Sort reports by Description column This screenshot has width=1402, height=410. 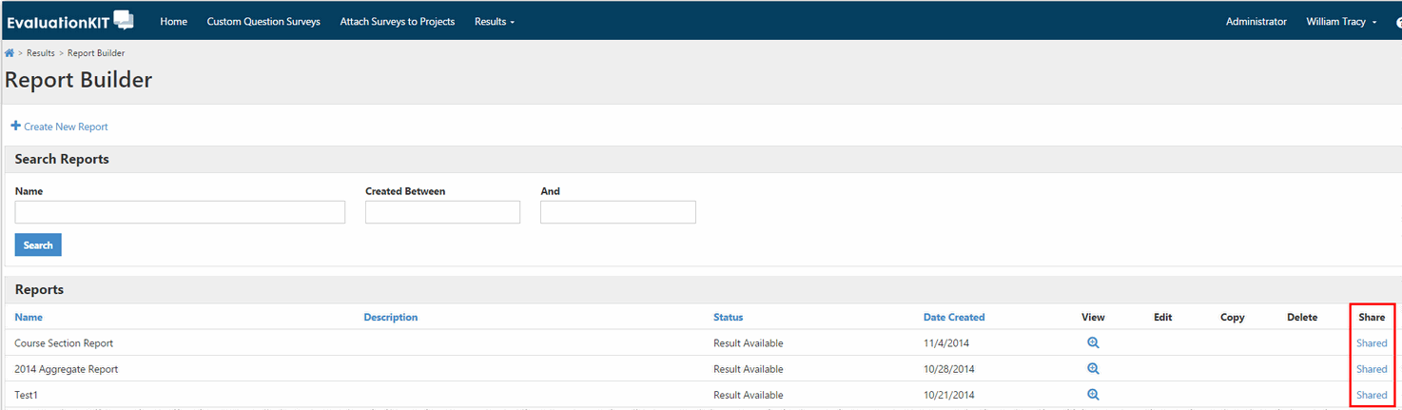point(391,318)
